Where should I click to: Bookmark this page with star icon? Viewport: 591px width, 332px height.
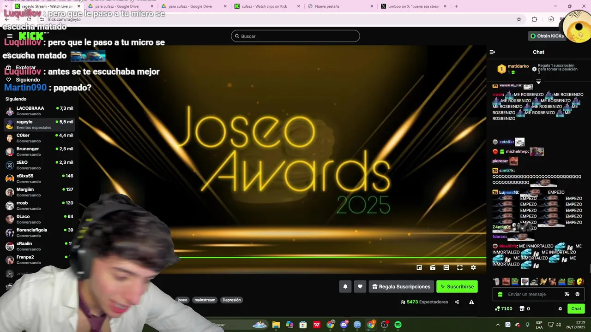click(519, 19)
